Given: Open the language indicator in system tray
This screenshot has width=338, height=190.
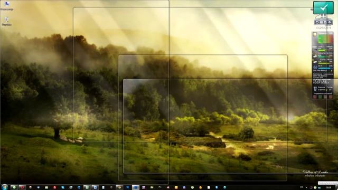Looking at the screenshot, I should tap(302, 187).
